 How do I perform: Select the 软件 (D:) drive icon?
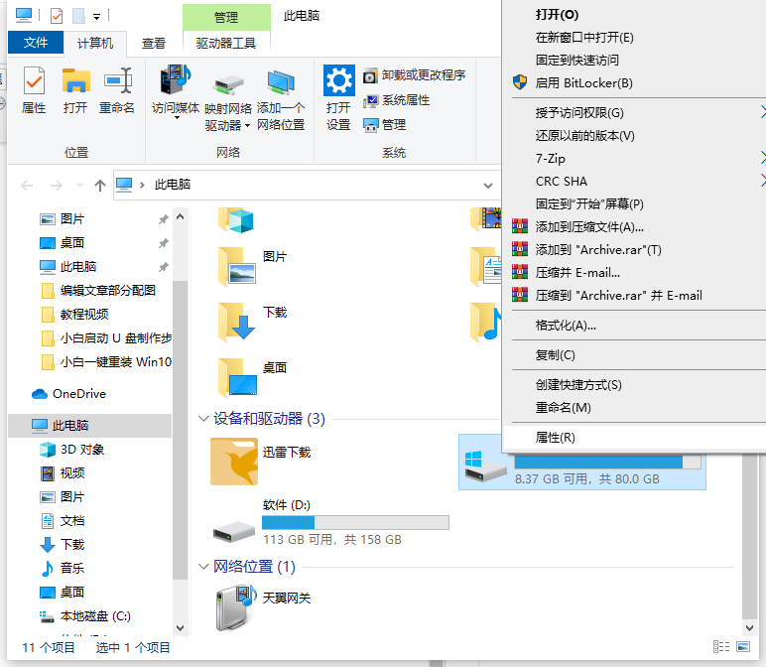coord(234,532)
